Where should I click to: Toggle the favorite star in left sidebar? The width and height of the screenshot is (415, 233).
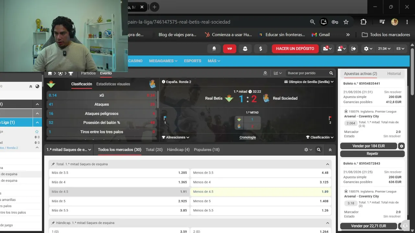[x=37, y=132]
